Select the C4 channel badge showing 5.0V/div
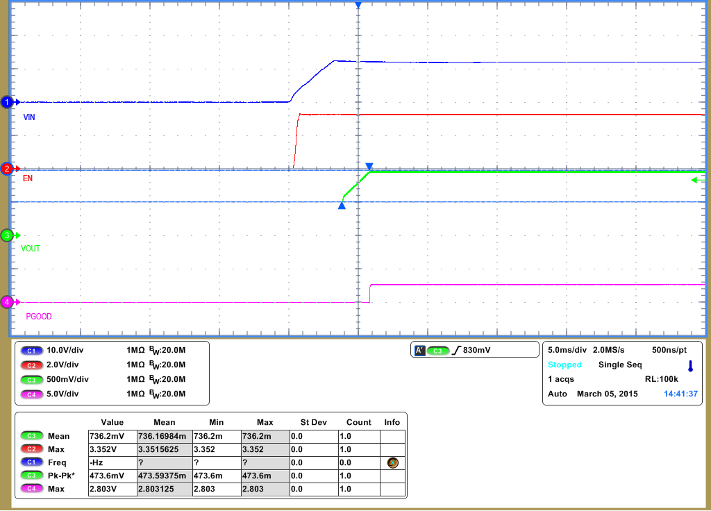Screen dimensions: 711x511 coord(31,394)
